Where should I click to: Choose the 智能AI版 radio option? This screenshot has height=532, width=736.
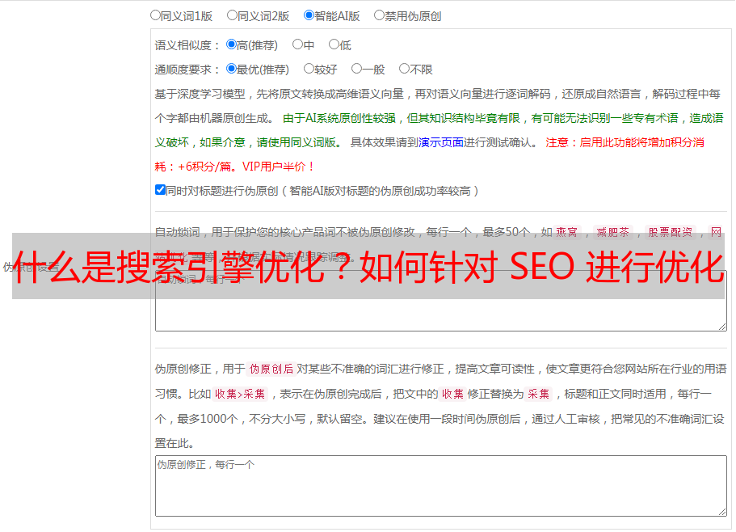309,15
